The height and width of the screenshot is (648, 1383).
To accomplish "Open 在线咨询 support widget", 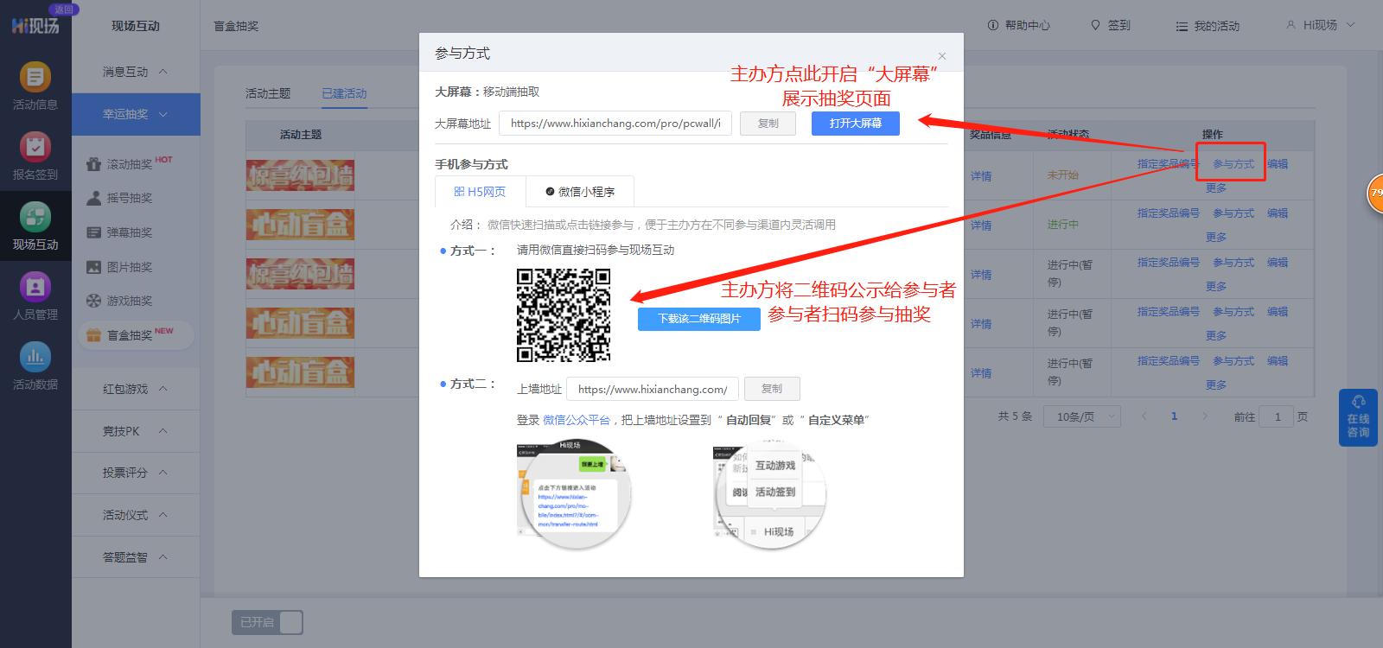I will coord(1358,418).
